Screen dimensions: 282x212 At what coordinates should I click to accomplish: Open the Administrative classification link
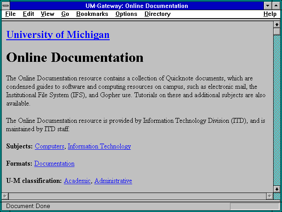click(113, 181)
